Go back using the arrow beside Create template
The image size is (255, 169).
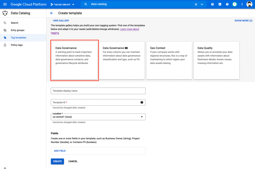point(52,13)
